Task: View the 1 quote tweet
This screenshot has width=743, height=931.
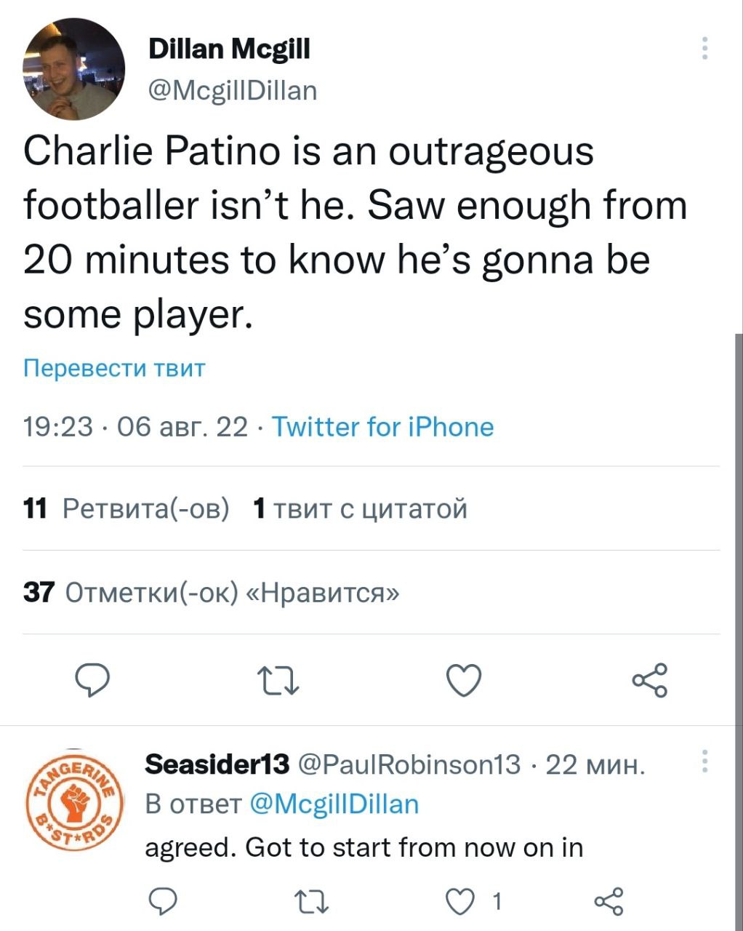Action: point(359,508)
